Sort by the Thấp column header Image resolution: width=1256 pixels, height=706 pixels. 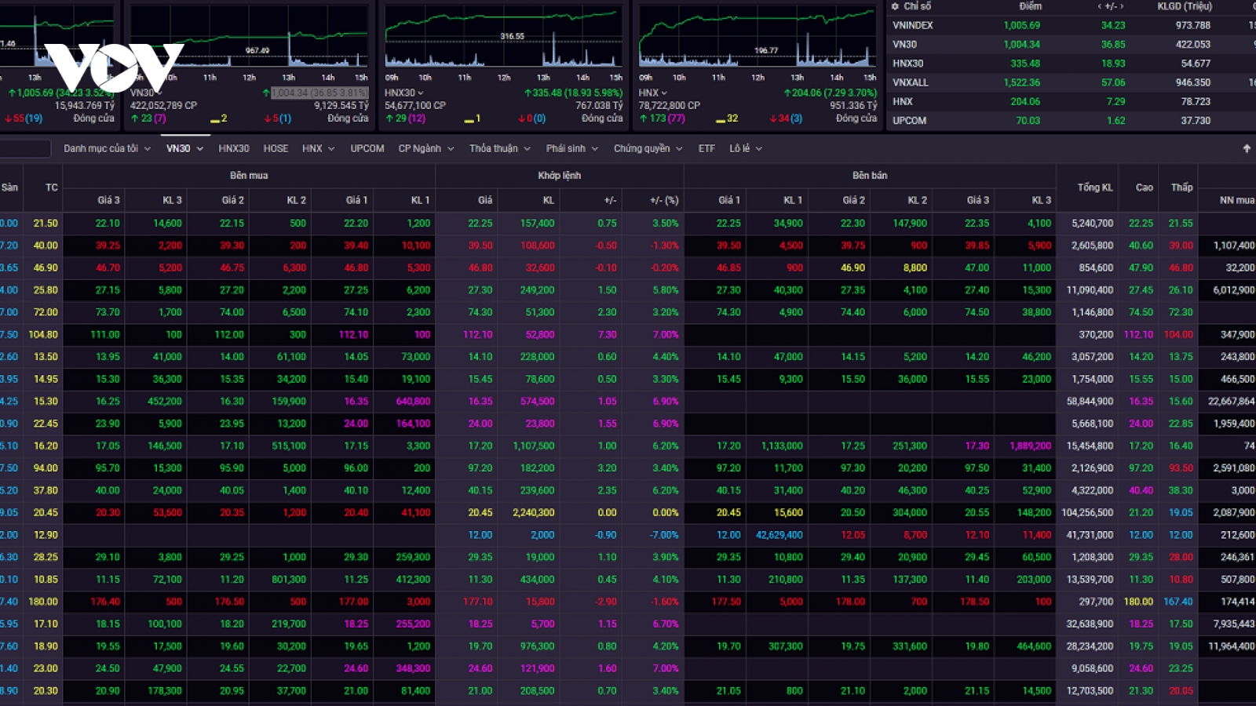click(1182, 187)
